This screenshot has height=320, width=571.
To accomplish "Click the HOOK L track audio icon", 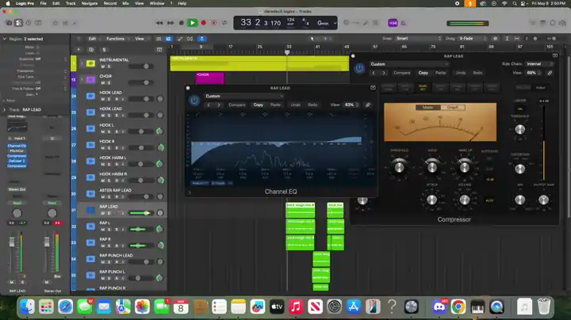I will 90,128.
